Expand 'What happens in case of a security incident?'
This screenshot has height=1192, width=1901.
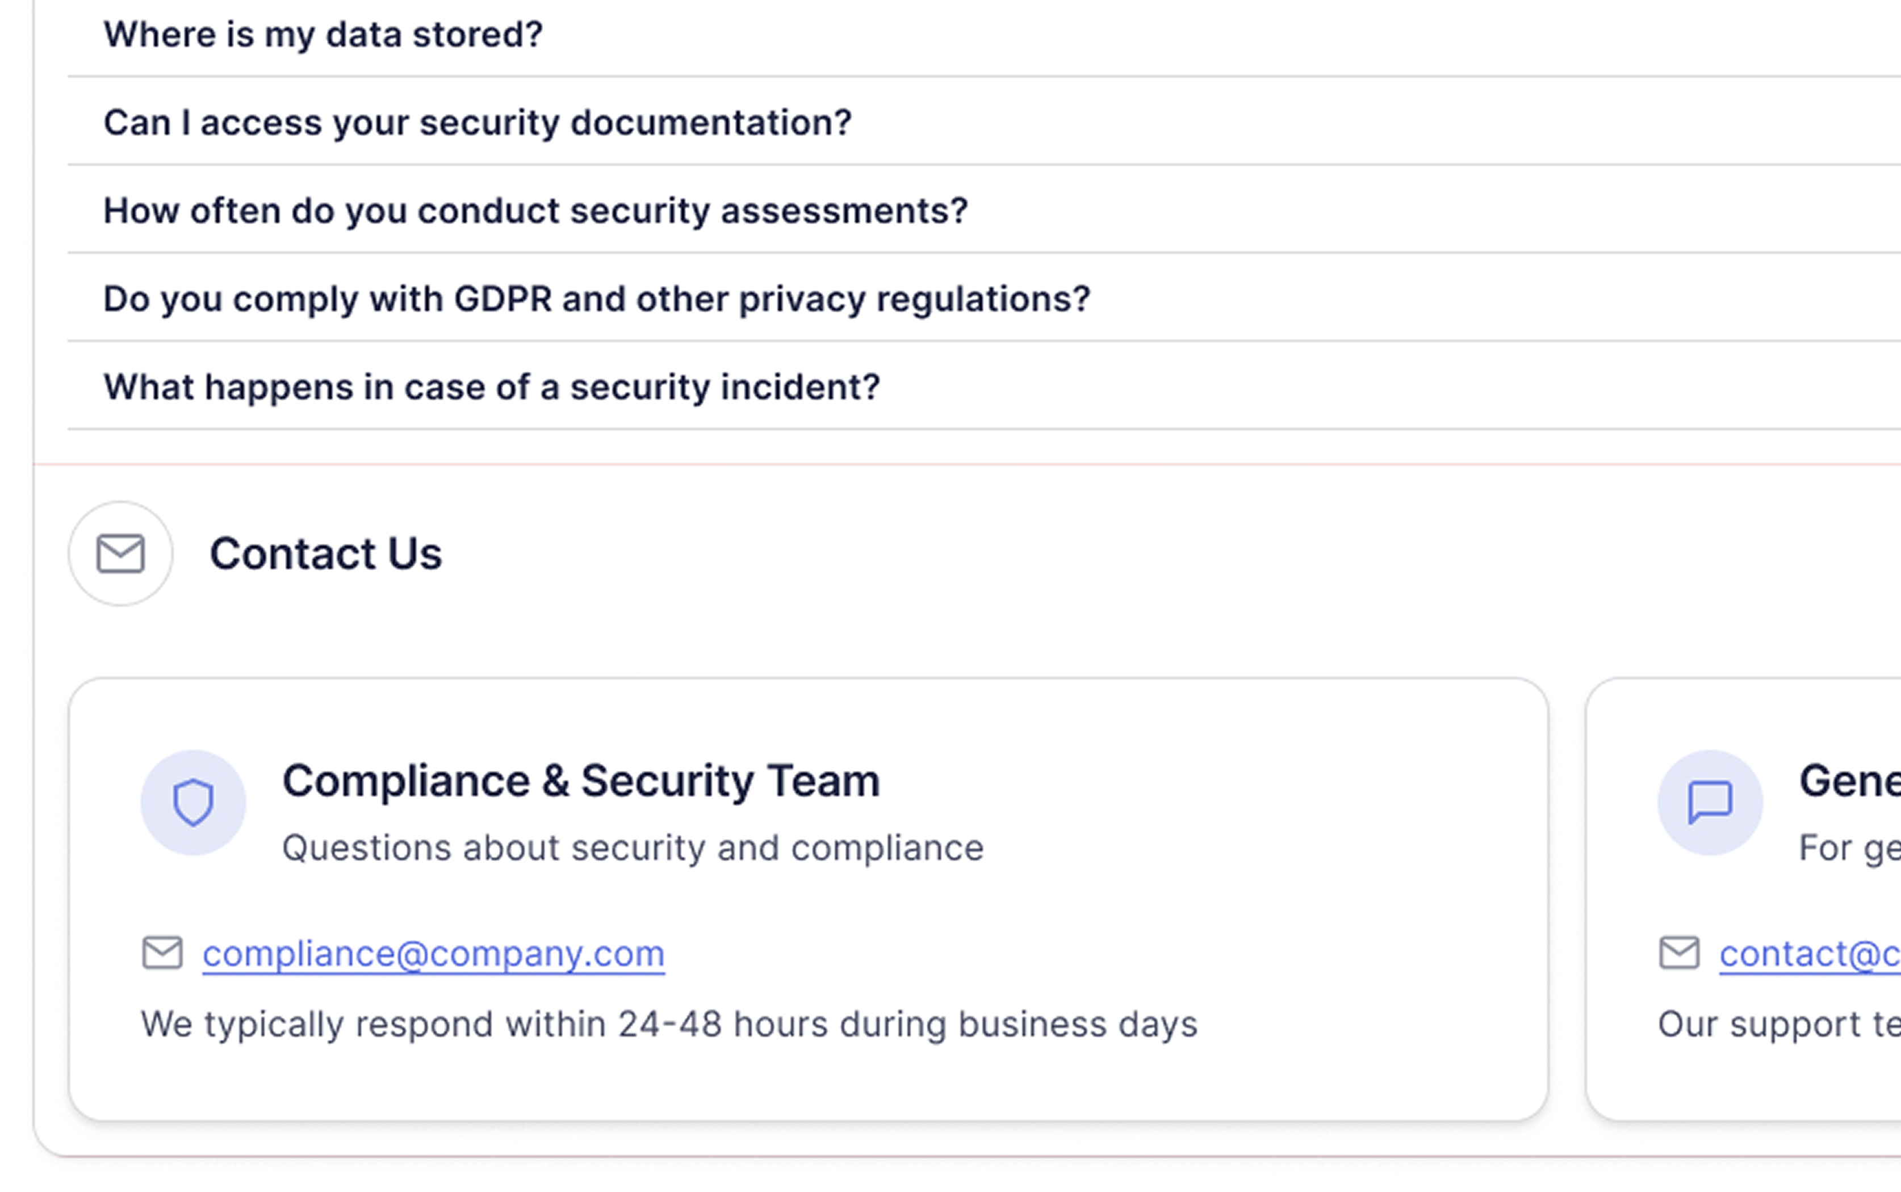[x=491, y=388]
